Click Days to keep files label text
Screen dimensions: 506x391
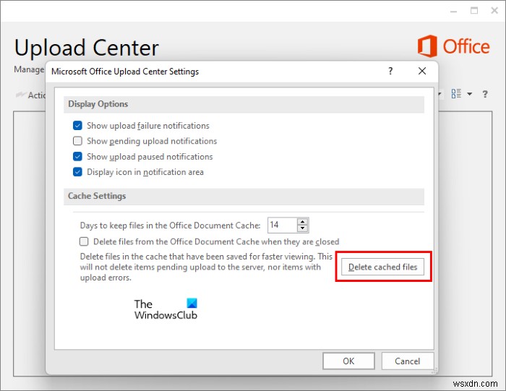click(170, 225)
